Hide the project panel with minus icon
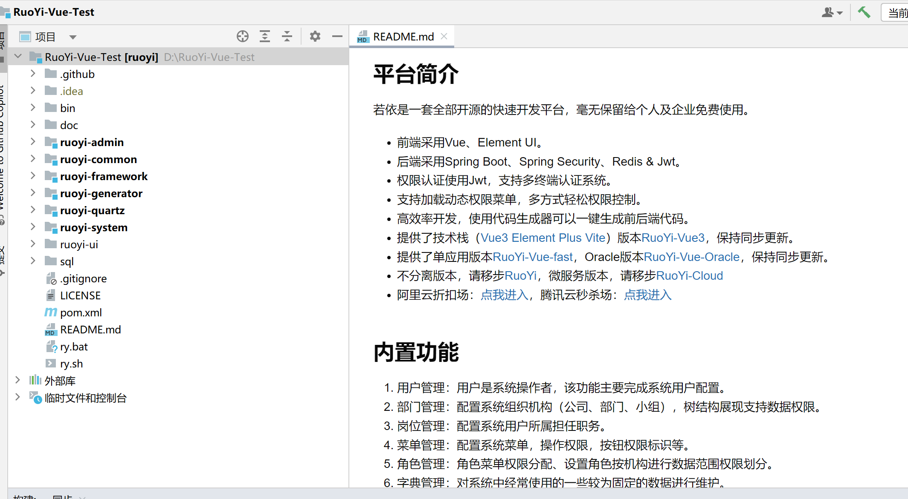The height and width of the screenshot is (499, 908). [x=337, y=37]
